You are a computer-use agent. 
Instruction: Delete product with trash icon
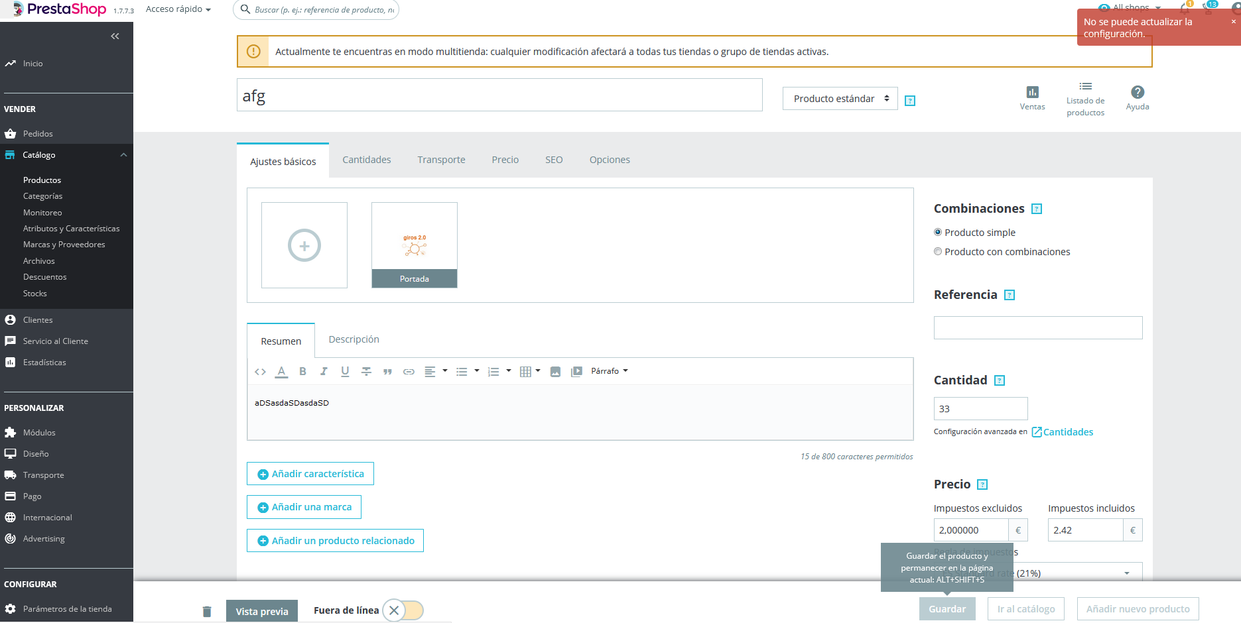(x=207, y=611)
